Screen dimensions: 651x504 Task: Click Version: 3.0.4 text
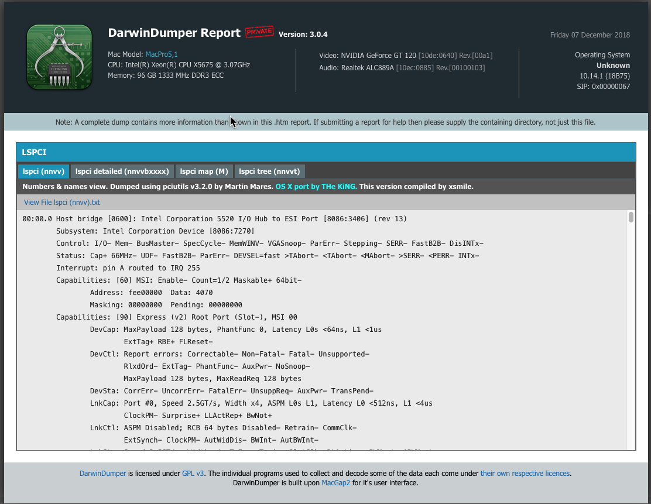(x=303, y=35)
